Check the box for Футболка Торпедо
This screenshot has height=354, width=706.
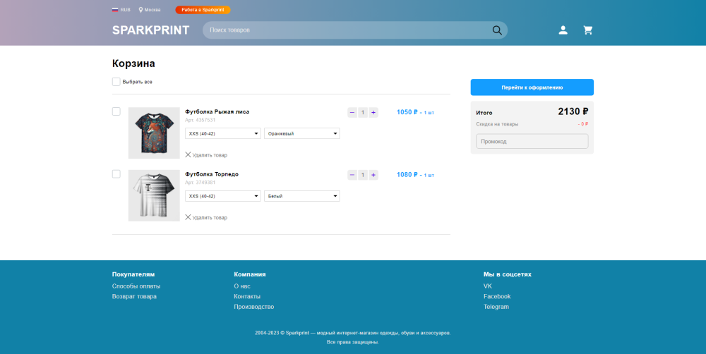pyautogui.click(x=116, y=174)
